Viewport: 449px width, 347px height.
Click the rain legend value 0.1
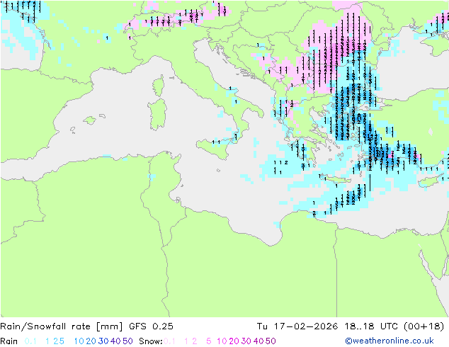pyautogui.click(x=30, y=341)
